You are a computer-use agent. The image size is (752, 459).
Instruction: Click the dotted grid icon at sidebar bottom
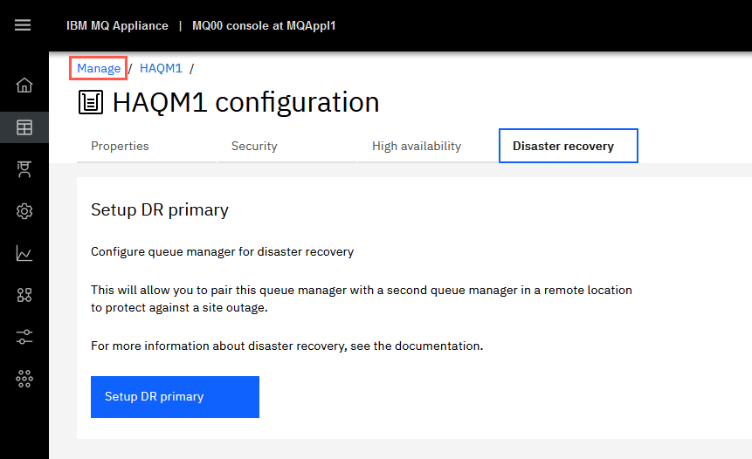(x=24, y=379)
